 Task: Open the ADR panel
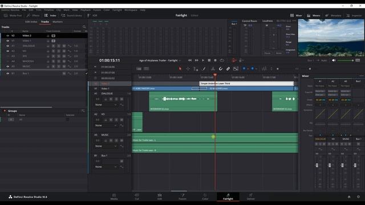92,15
